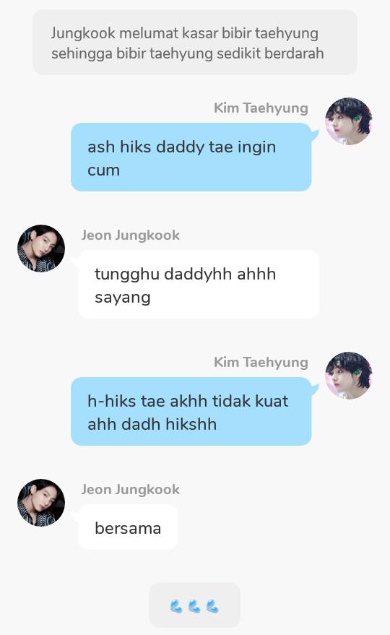The height and width of the screenshot is (635, 390).
Task: Tap the blue bubble starting with 'h-hiks tae'
Action: click(191, 412)
